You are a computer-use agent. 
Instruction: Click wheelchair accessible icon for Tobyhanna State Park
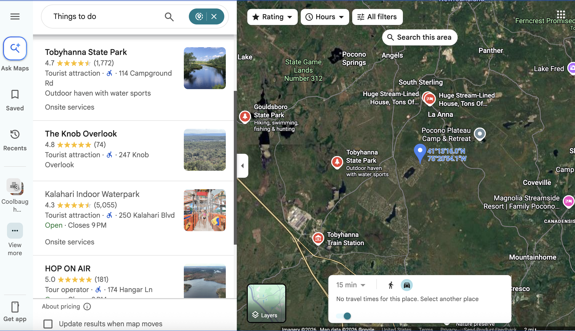click(x=109, y=73)
